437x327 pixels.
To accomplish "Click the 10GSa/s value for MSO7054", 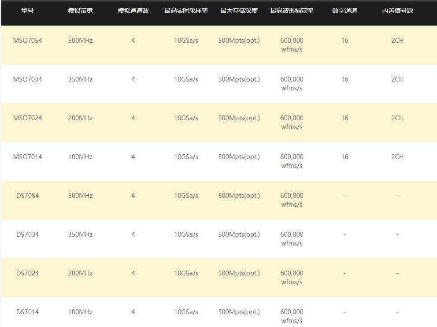I will (186, 41).
